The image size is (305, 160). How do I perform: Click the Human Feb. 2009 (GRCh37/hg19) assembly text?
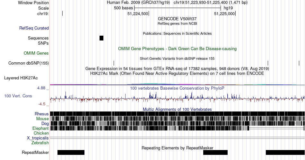[138, 3]
